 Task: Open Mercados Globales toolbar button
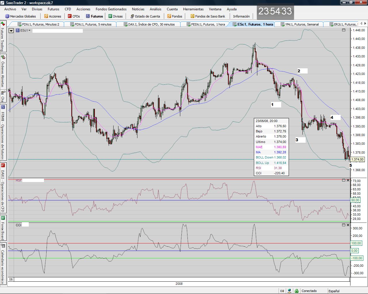21,16
